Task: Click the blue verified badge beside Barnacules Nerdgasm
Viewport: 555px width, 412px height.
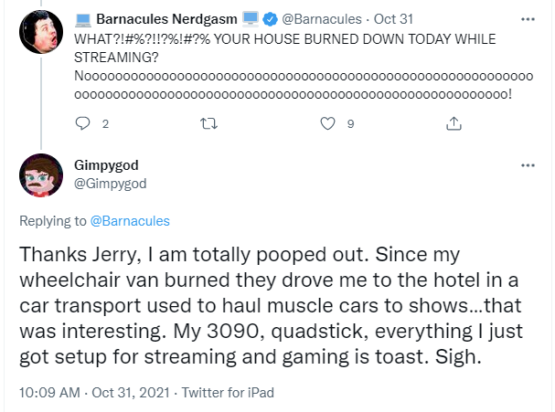Action: (272, 18)
